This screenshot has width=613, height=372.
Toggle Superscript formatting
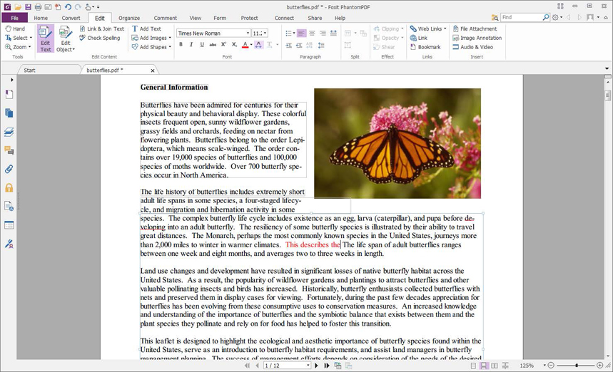click(223, 44)
